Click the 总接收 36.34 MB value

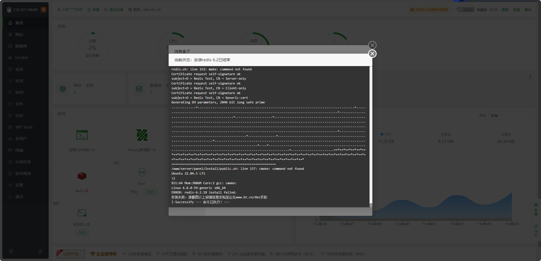click(x=506, y=141)
